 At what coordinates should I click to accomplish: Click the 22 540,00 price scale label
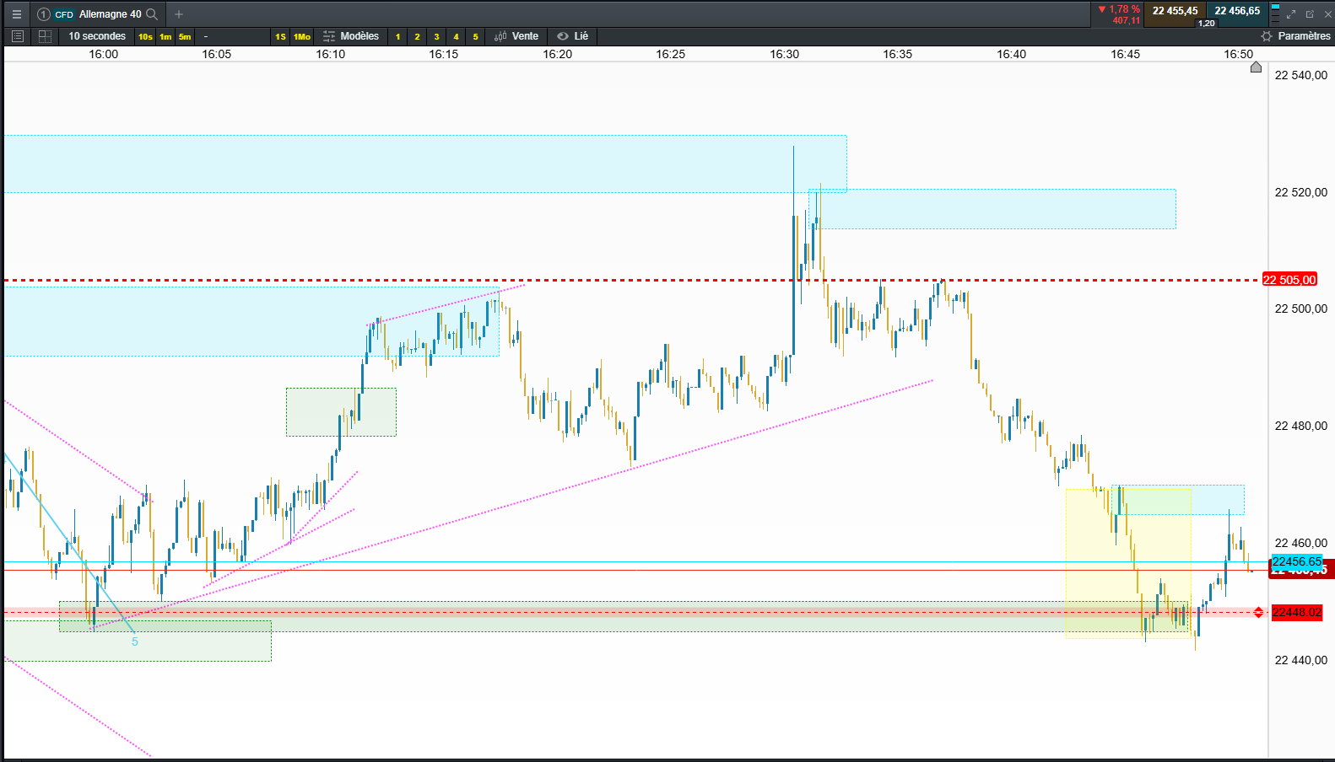(1301, 75)
